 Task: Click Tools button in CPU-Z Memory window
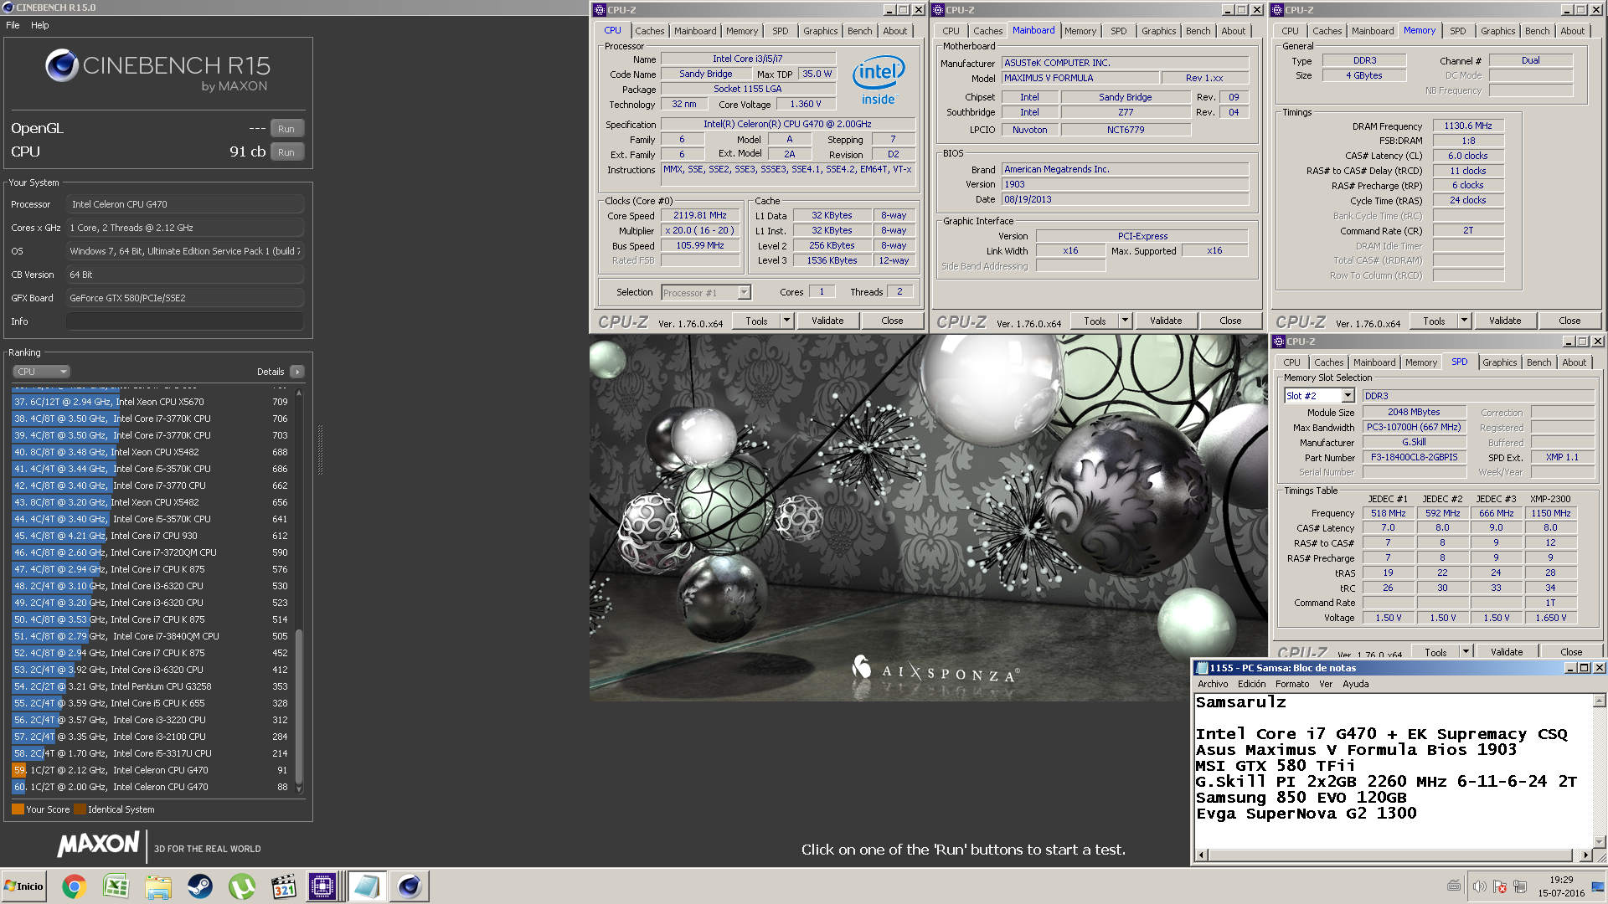click(x=1433, y=321)
